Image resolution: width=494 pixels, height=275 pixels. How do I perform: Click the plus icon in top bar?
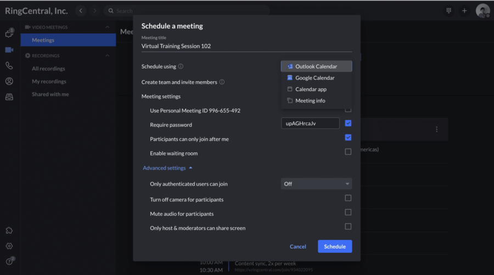click(x=464, y=10)
